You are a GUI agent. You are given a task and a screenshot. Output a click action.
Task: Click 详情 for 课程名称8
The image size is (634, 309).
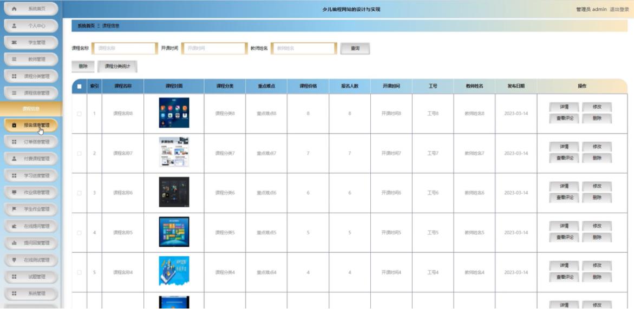click(564, 107)
